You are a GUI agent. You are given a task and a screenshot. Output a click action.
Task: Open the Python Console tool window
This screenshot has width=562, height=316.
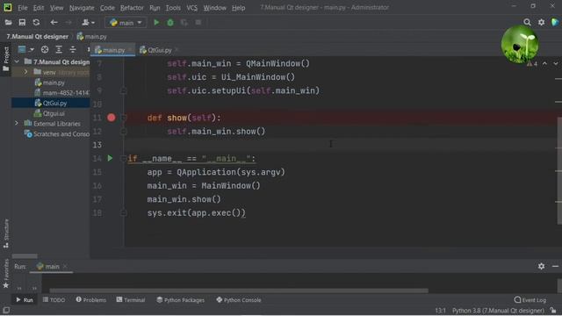click(x=238, y=300)
